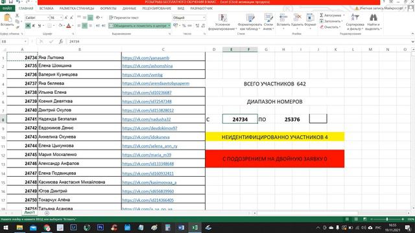Expand the formula bar chevron
The width and height of the screenshot is (415, 233).
(412, 41)
